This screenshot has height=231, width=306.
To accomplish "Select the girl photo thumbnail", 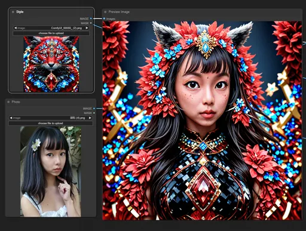I will tap(51, 171).
